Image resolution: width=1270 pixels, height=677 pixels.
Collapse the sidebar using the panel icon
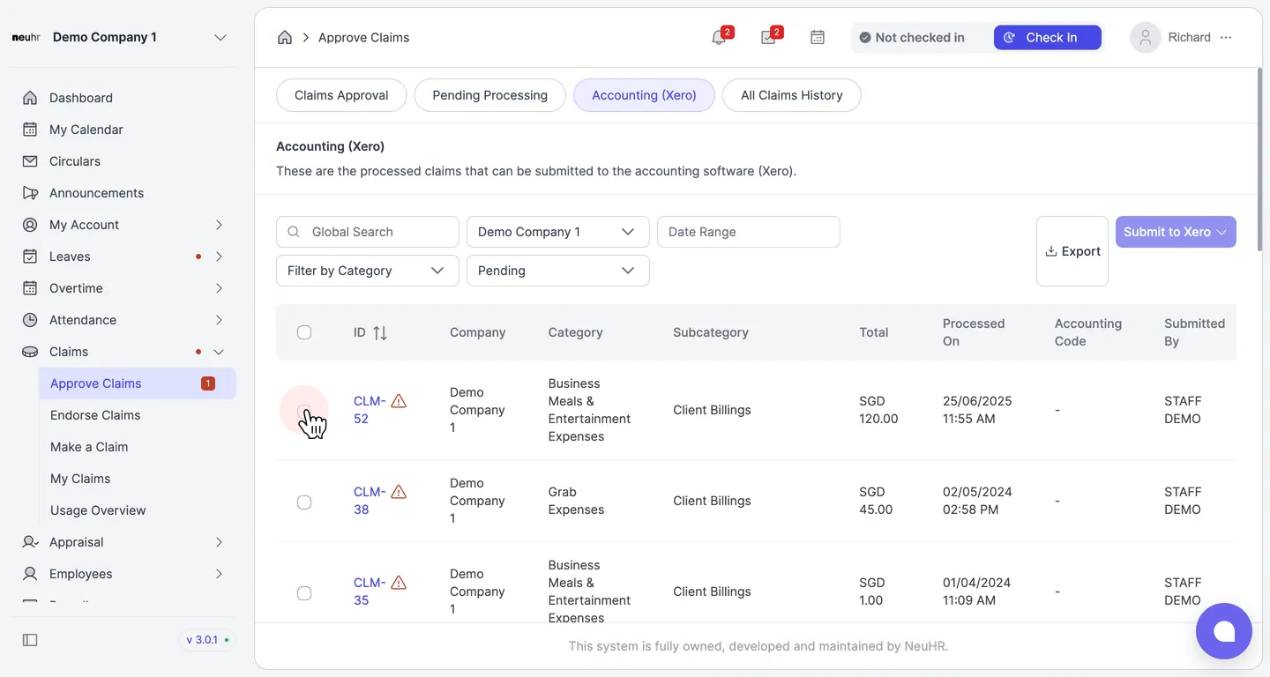pyautogui.click(x=30, y=640)
